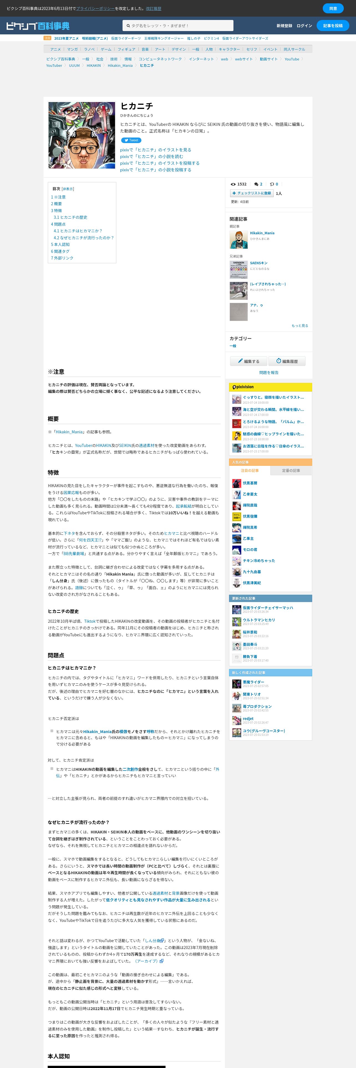Open the redjet new article link
The image size is (356, 1068).
click(x=248, y=719)
